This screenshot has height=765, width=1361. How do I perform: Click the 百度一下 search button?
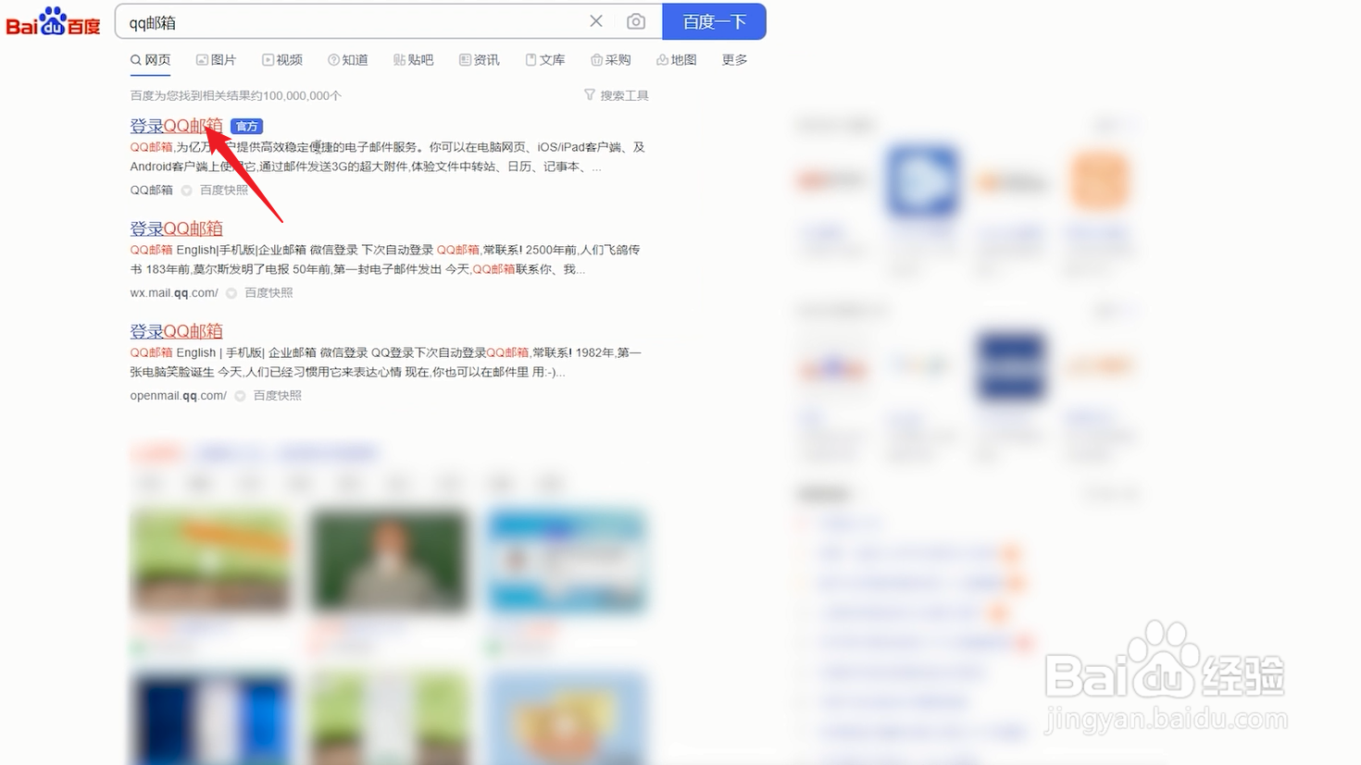[x=714, y=21]
